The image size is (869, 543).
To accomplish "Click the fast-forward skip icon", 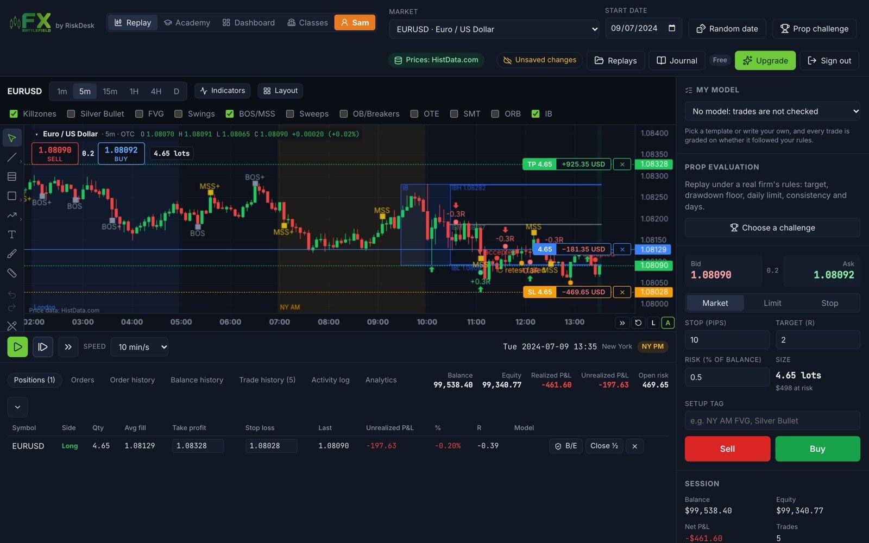I will 68,346.
